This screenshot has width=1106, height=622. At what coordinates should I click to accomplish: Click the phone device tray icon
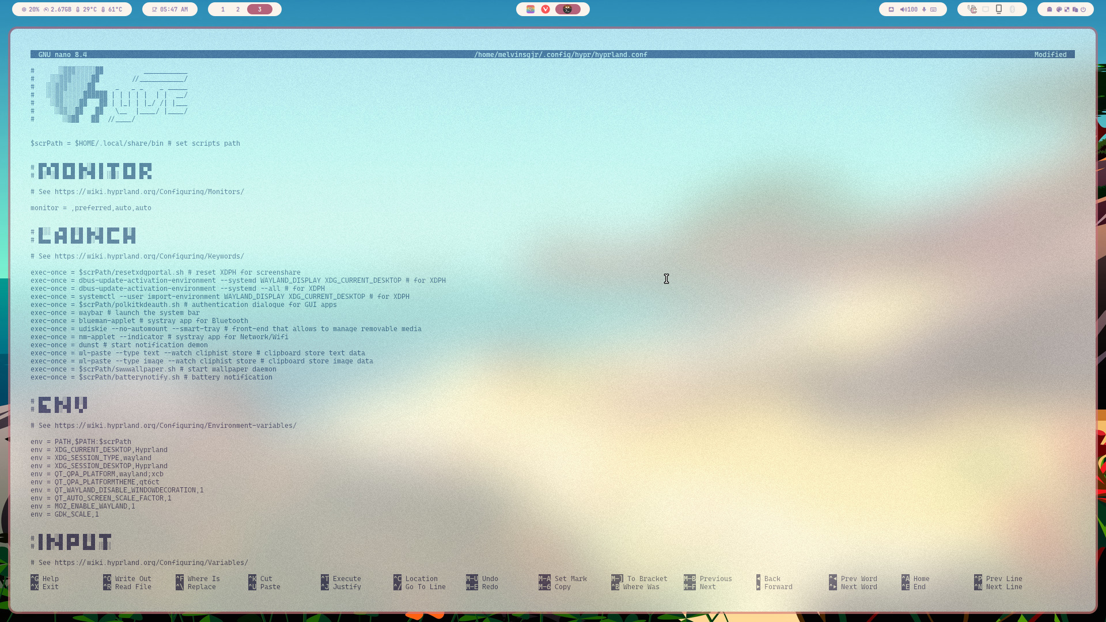(999, 9)
